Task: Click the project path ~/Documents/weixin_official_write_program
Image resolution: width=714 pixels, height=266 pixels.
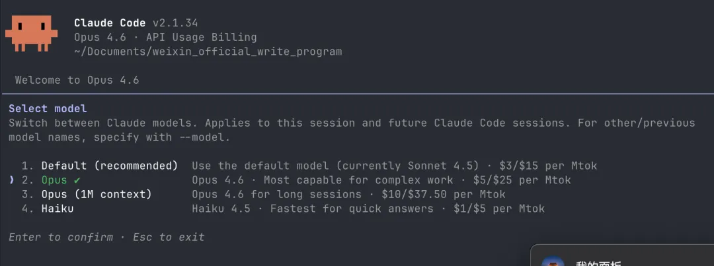Action: tap(208, 52)
